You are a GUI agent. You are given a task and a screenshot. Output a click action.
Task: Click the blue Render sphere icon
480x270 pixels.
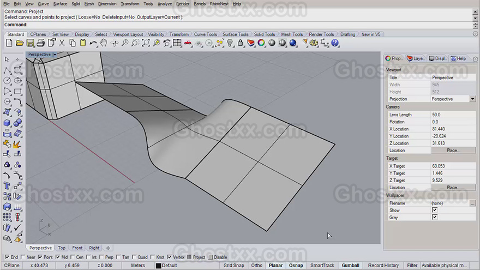(x=293, y=43)
